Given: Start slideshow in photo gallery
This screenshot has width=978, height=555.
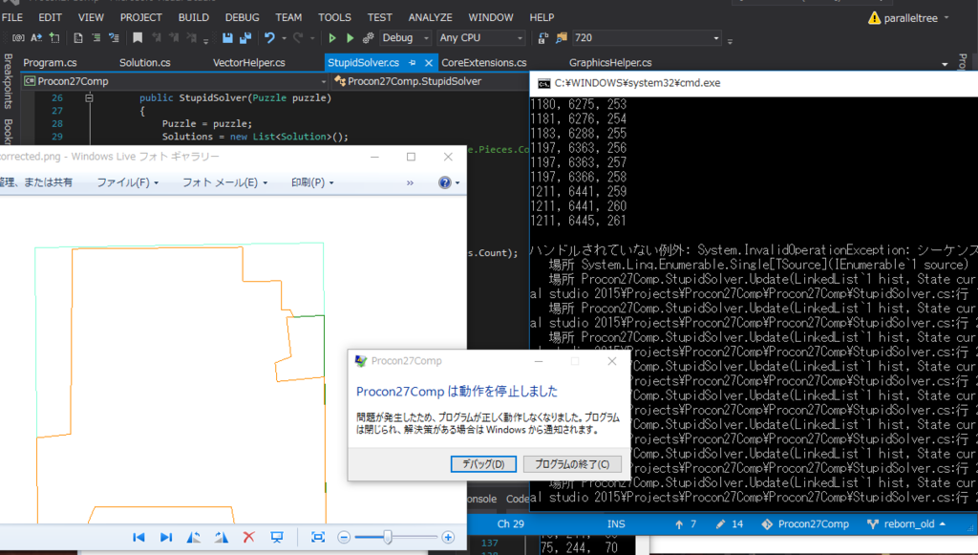Looking at the screenshot, I should tap(277, 538).
